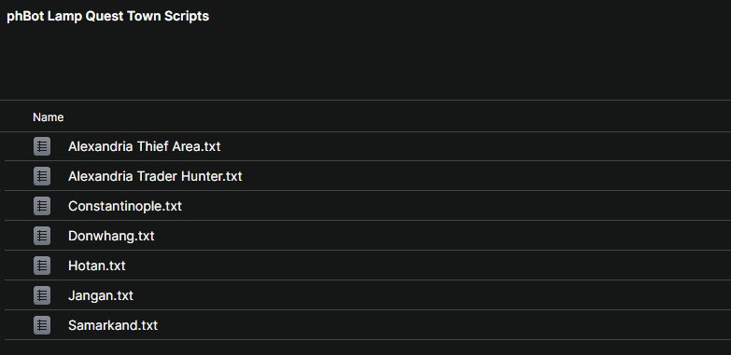Click the file icon beside Alexandria Thief Area.txt
The height and width of the screenshot is (355, 731).
[42, 146]
